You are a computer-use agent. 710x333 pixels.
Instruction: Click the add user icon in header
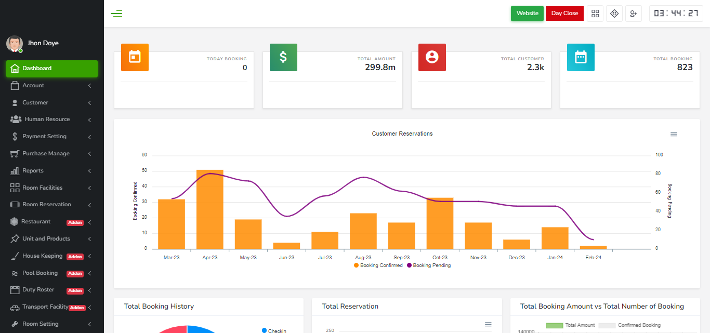click(x=634, y=14)
